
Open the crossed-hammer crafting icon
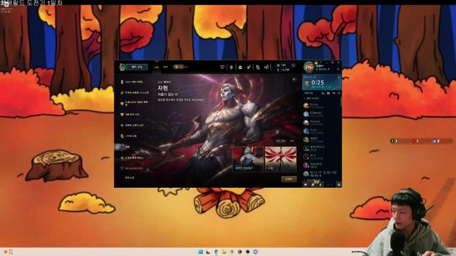click(x=249, y=67)
